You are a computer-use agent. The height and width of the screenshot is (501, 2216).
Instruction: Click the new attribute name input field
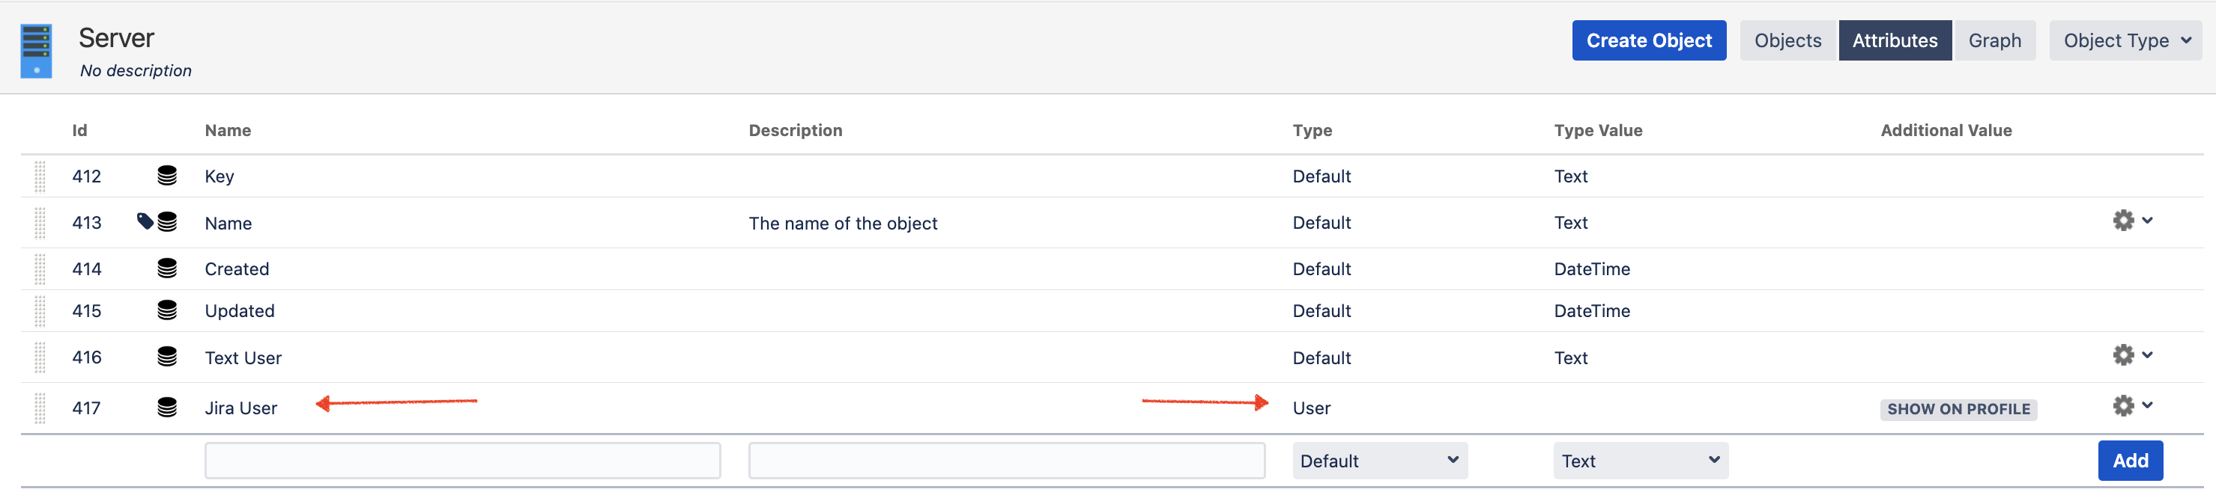(462, 461)
